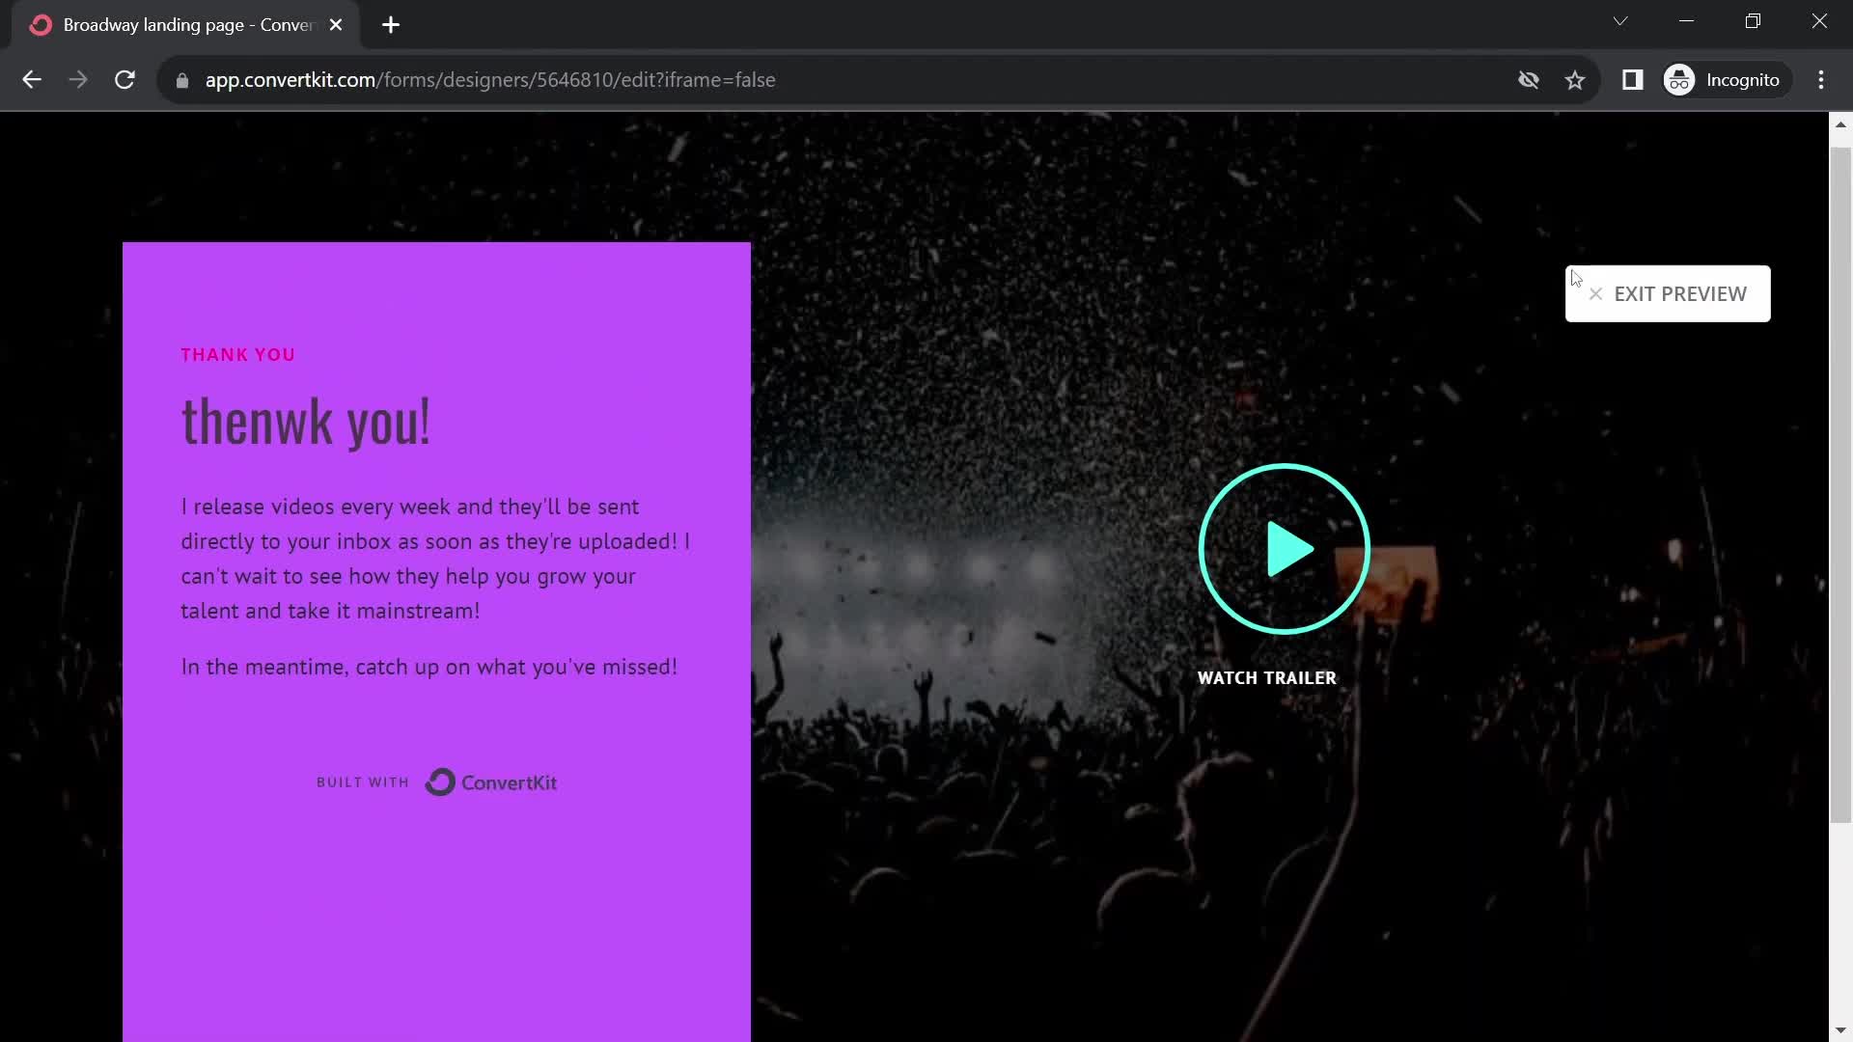Minimize the browser window
1853x1042 pixels.
point(1686,21)
